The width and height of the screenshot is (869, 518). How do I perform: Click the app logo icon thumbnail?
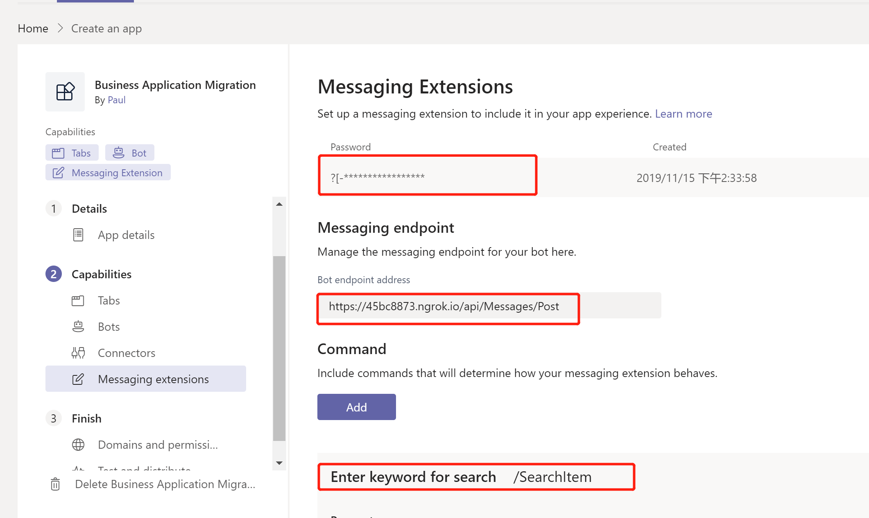pyautogui.click(x=65, y=92)
